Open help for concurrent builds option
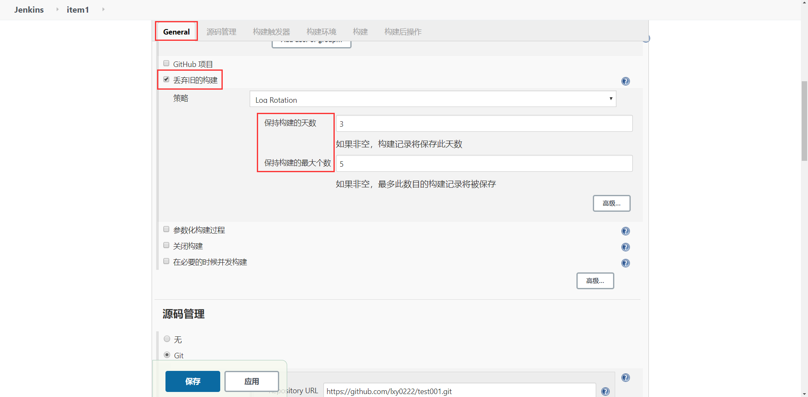The width and height of the screenshot is (808, 397). coord(626,263)
